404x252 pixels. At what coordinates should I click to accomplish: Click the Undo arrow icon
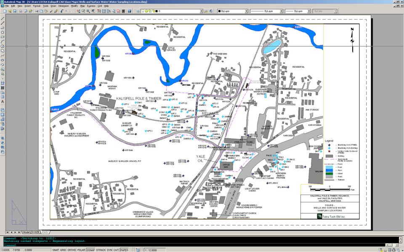[62, 11]
